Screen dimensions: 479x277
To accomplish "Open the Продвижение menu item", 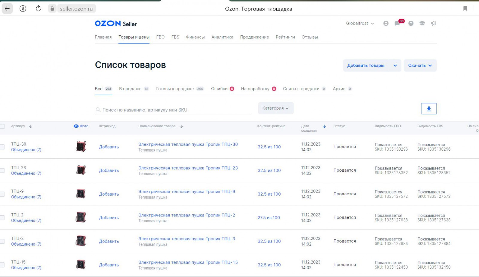I will click(254, 37).
